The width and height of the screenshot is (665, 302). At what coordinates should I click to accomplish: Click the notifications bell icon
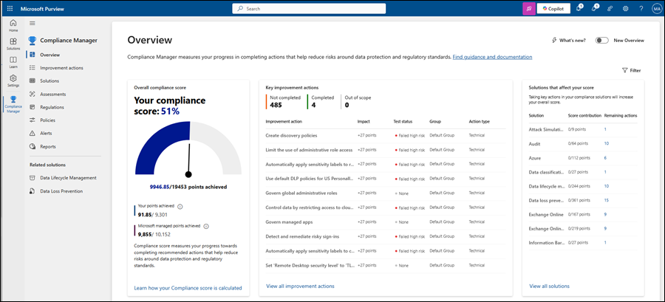tap(579, 9)
